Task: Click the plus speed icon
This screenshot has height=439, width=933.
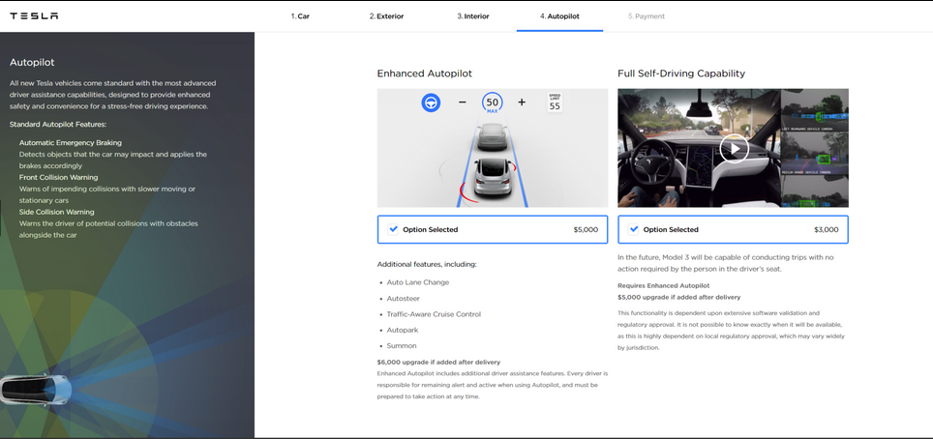Action: click(522, 102)
